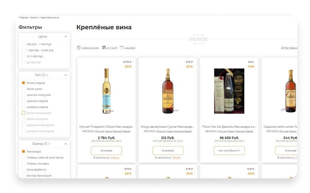
Task: Go to Главная in the breadcrumb
Action: click(23, 17)
